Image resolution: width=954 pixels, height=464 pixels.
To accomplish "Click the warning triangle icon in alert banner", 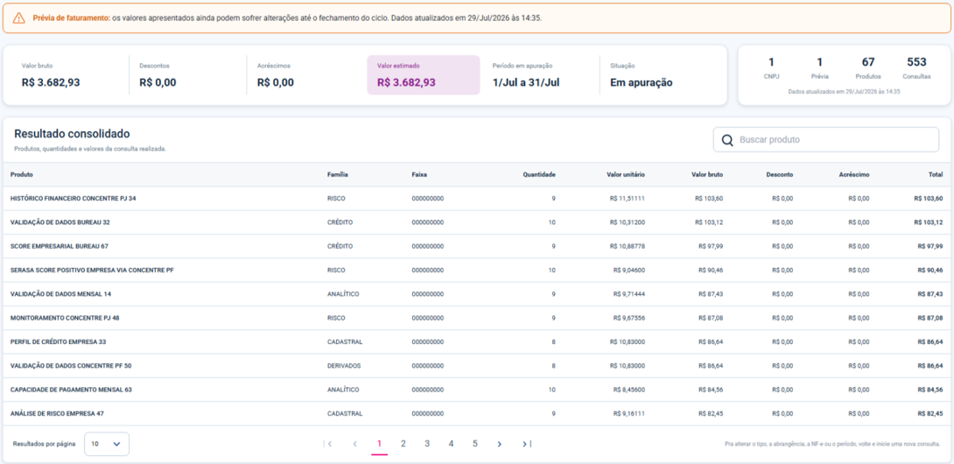I will click(19, 18).
